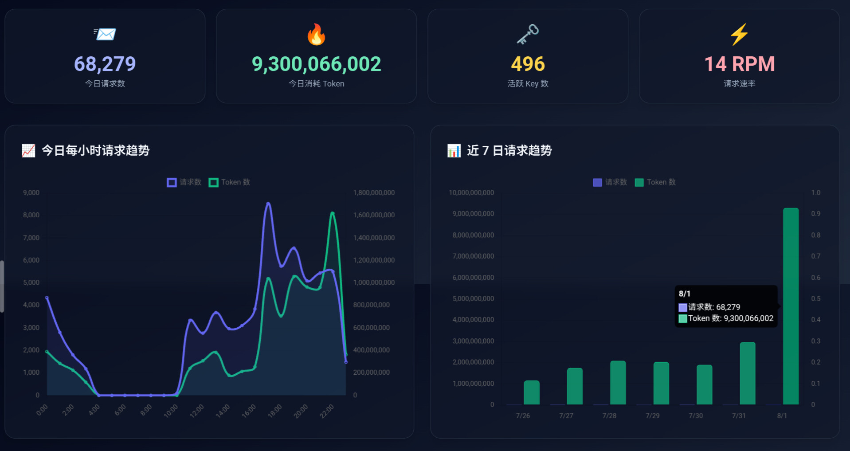Click the fire icon above 今日消耗 Token
Image resolution: width=850 pixels, height=451 pixels.
pos(316,34)
